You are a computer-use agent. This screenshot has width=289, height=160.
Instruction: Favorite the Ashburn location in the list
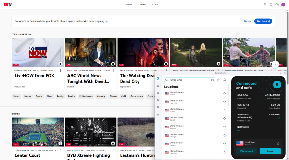click(224, 127)
